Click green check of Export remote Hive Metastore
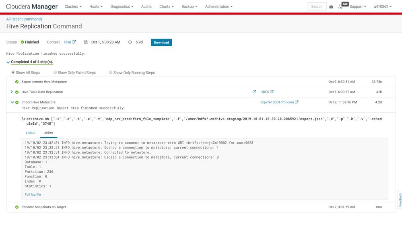Screen dimensions: 402x229 tap(17, 82)
